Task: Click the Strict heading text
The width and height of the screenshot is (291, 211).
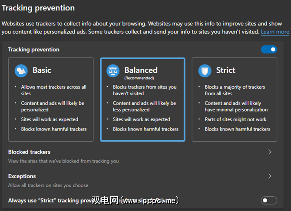Action: [225, 70]
